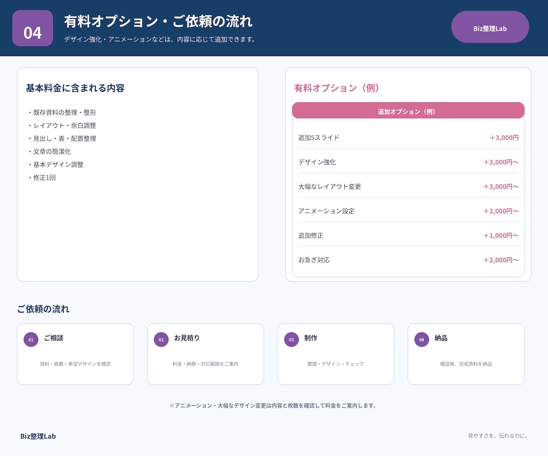Click step badge 04 in 納品 card
The image size is (548, 456).
pos(422,340)
